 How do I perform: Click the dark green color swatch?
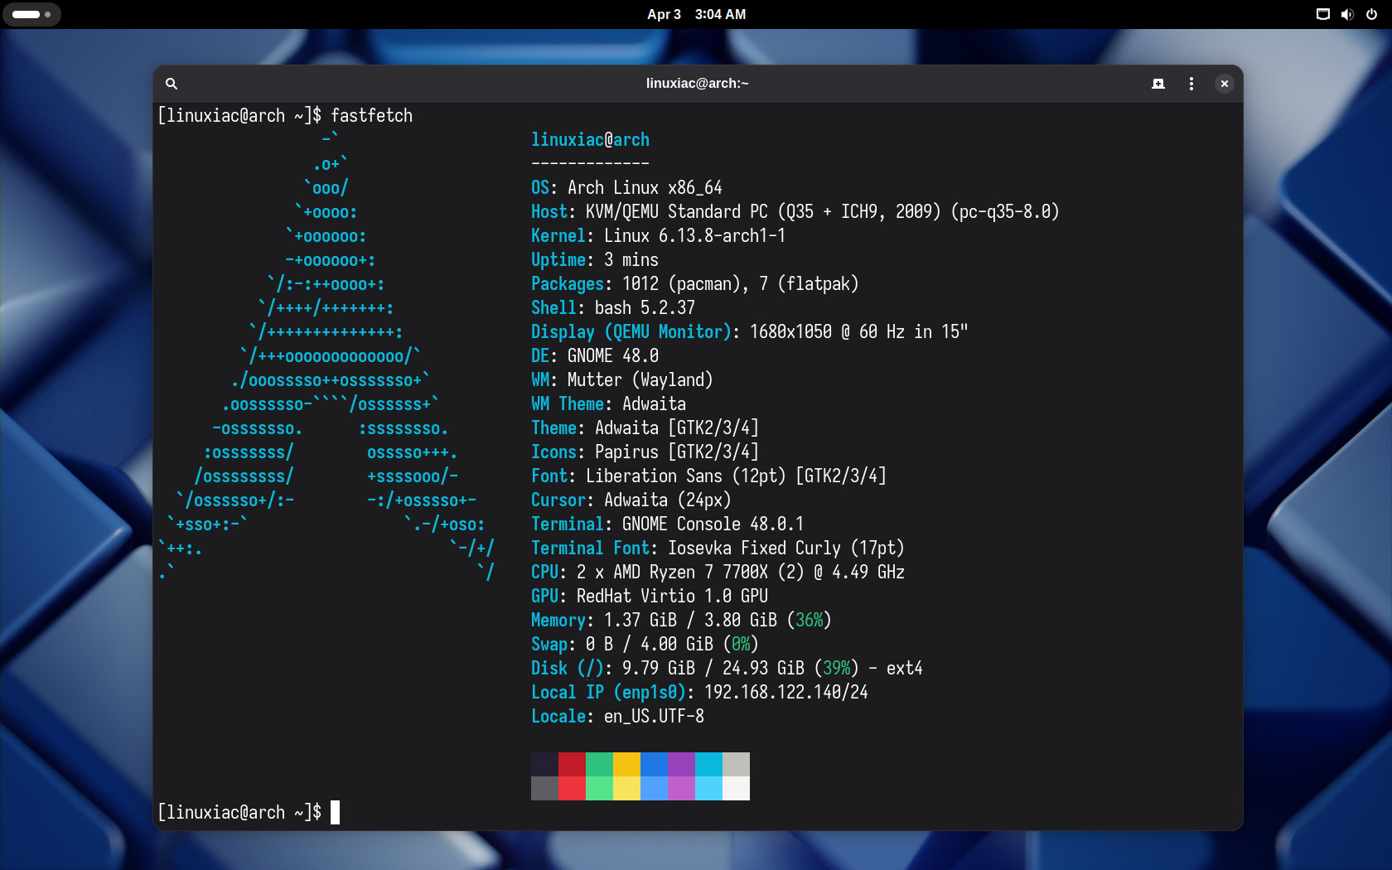(x=599, y=764)
